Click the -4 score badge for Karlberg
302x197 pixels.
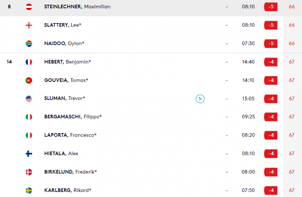coord(271,190)
